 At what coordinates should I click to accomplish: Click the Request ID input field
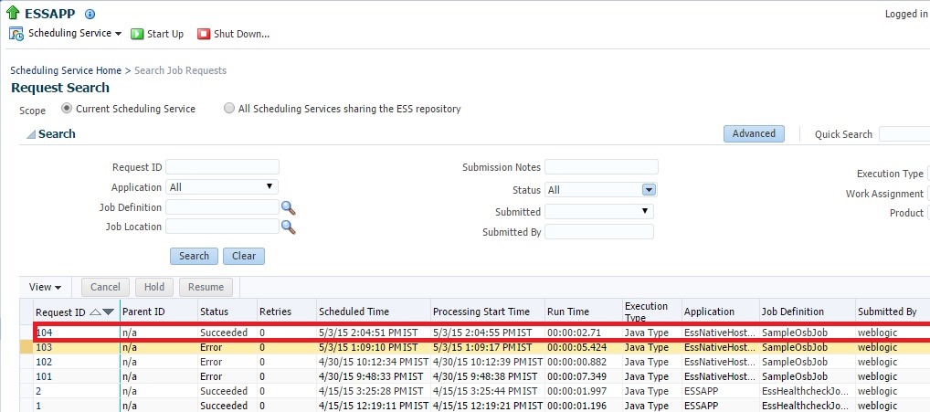(x=222, y=167)
